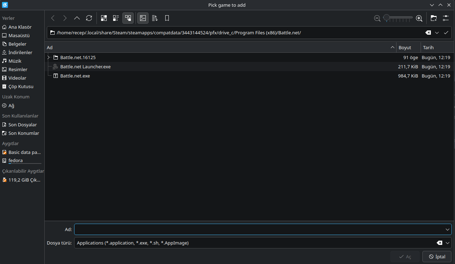Open Belgeler in places
Image resolution: width=455 pixels, height=264 pixels.
(x=22, y=44)
